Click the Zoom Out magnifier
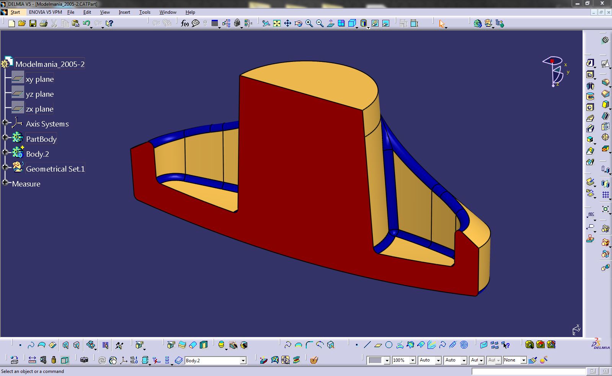The width and height of the screenshot is (612, 376). click(320, 24)
